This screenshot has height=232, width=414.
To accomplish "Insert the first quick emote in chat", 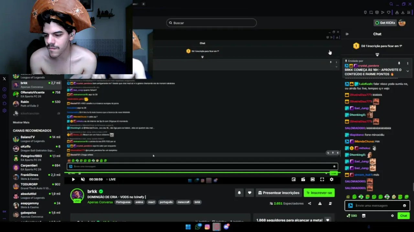I will 348,197.
